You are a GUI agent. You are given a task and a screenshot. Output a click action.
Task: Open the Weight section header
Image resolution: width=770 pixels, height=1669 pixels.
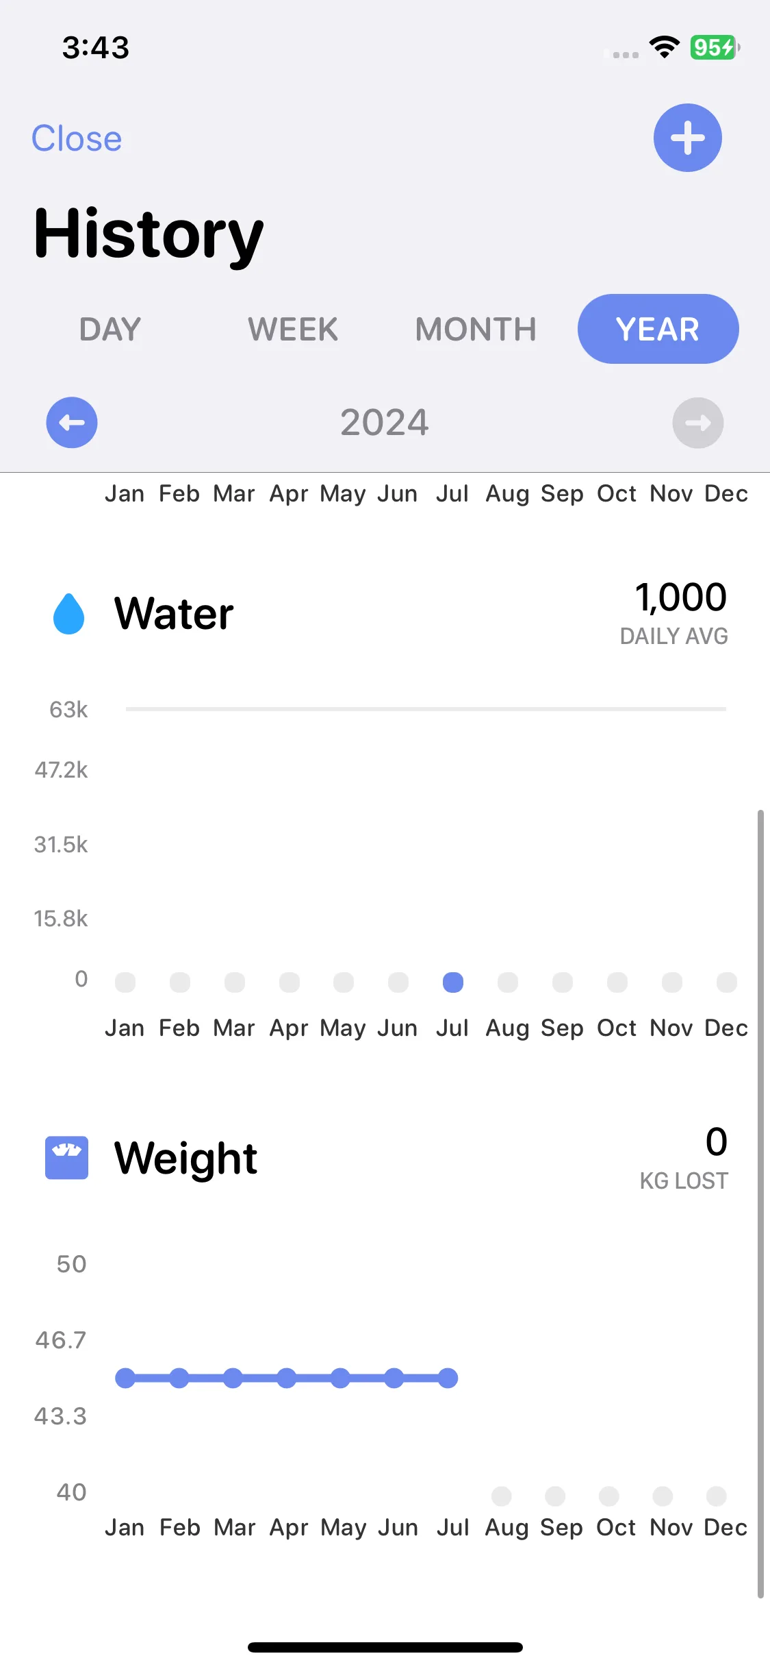(x=185, y=1158)
